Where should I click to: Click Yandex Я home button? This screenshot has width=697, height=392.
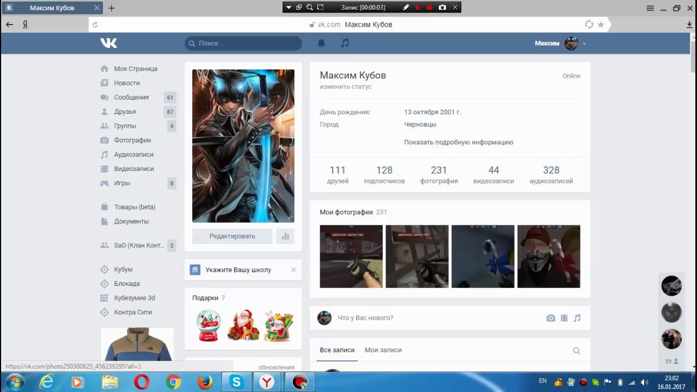(x=25, y=24)
